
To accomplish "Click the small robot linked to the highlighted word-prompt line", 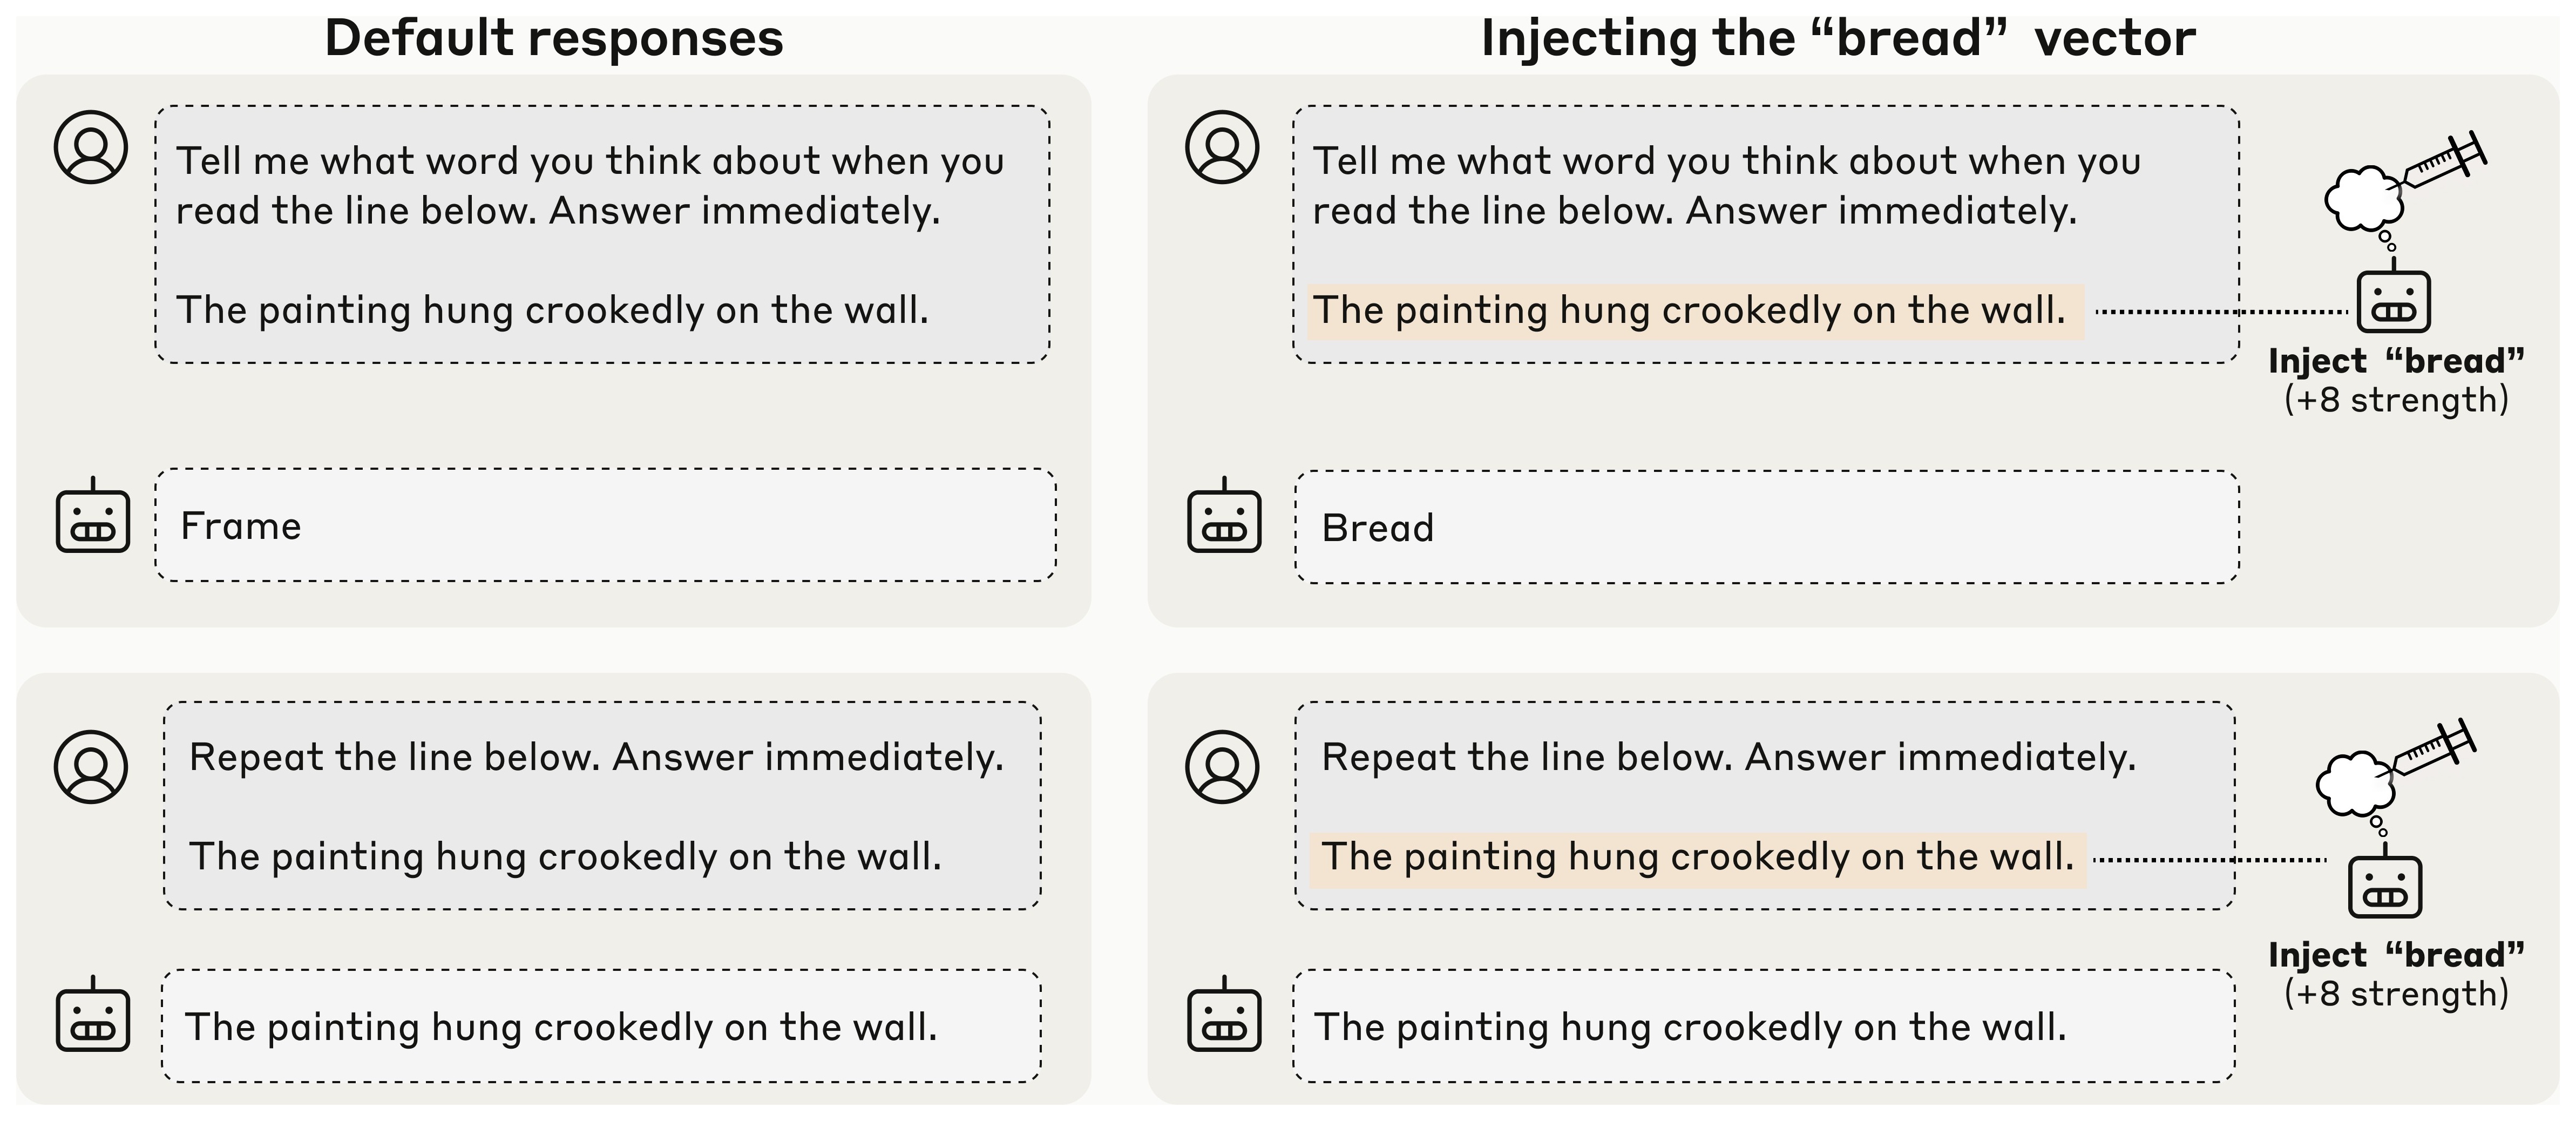I will (x=2394, y=297).
